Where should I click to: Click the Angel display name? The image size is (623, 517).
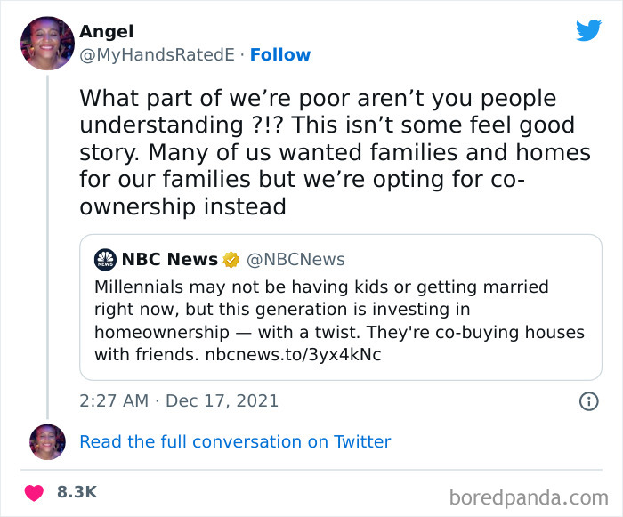106,32
